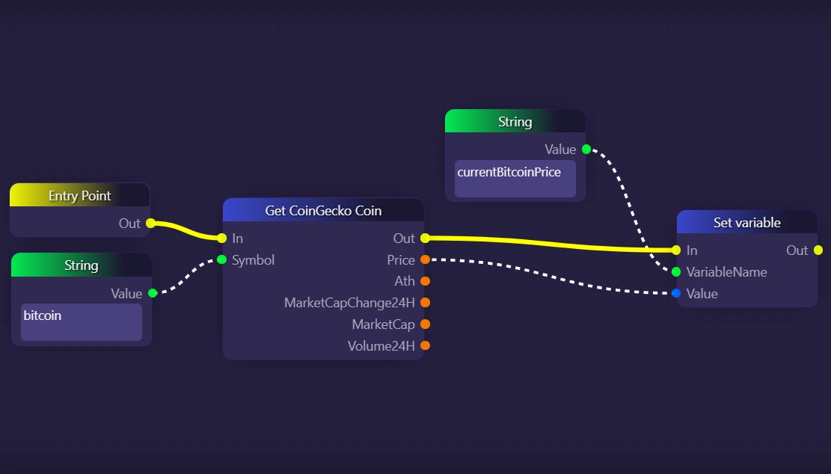Click the Volume24H output port

point(425,345)
